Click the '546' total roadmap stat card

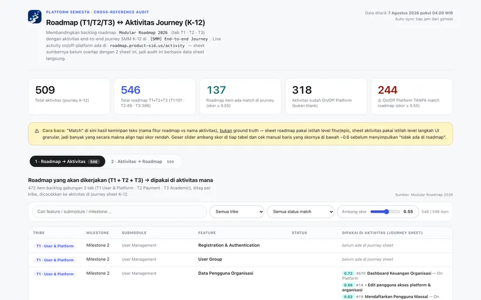[155, 97]
